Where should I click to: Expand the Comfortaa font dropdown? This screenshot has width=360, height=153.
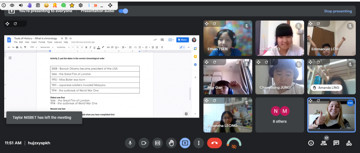63,47
